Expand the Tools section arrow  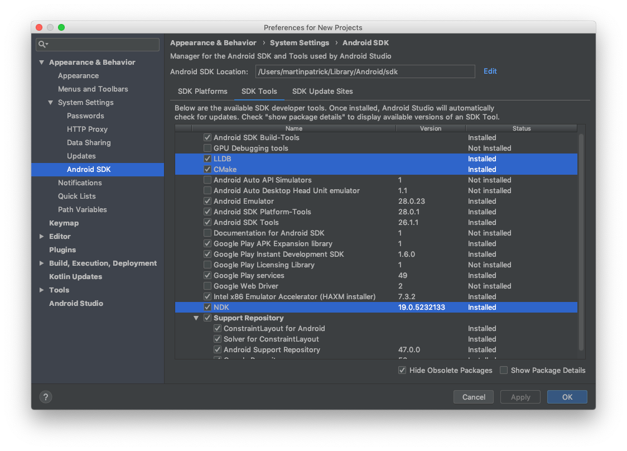click(x=42, y=290)
